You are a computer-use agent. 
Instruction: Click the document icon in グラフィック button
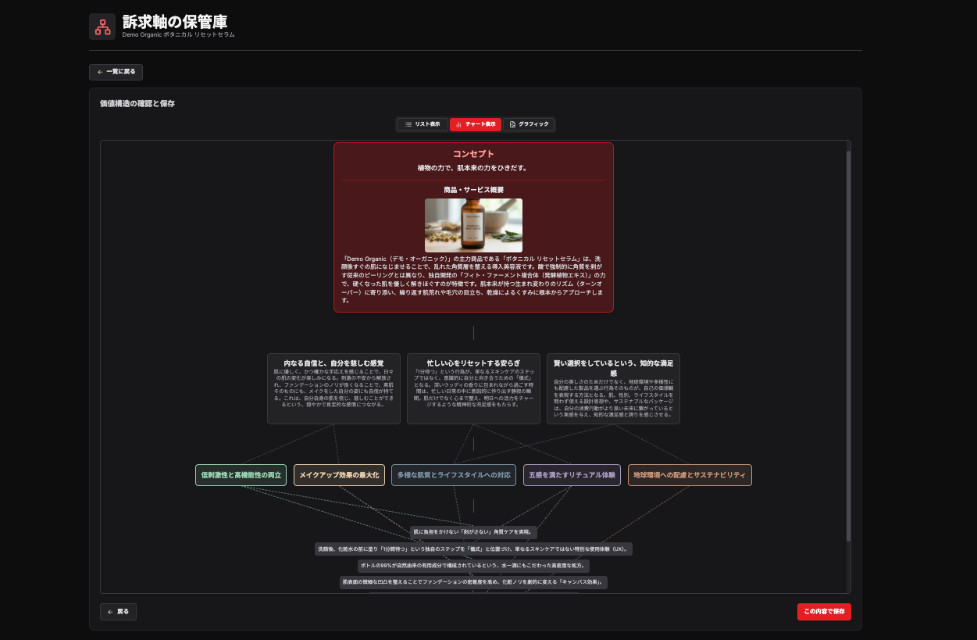512,124
